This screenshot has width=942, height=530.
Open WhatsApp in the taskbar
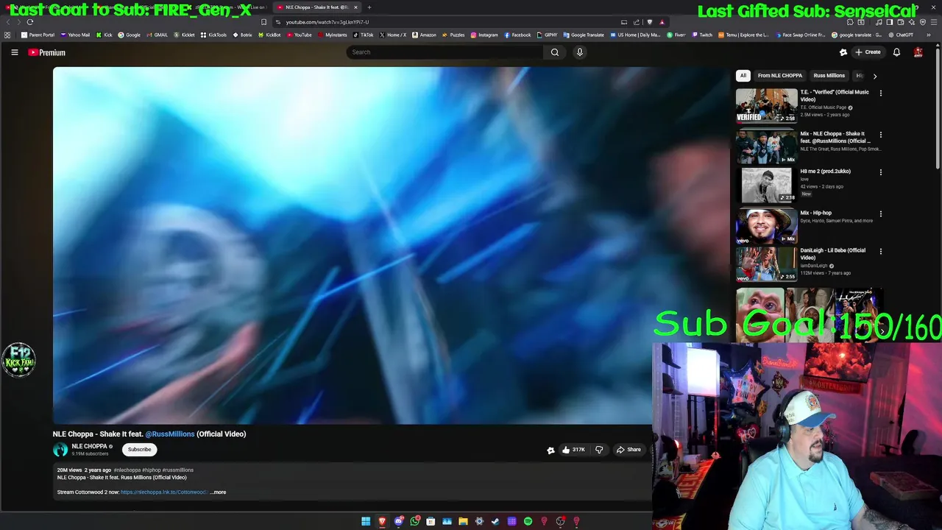[414, 521]
